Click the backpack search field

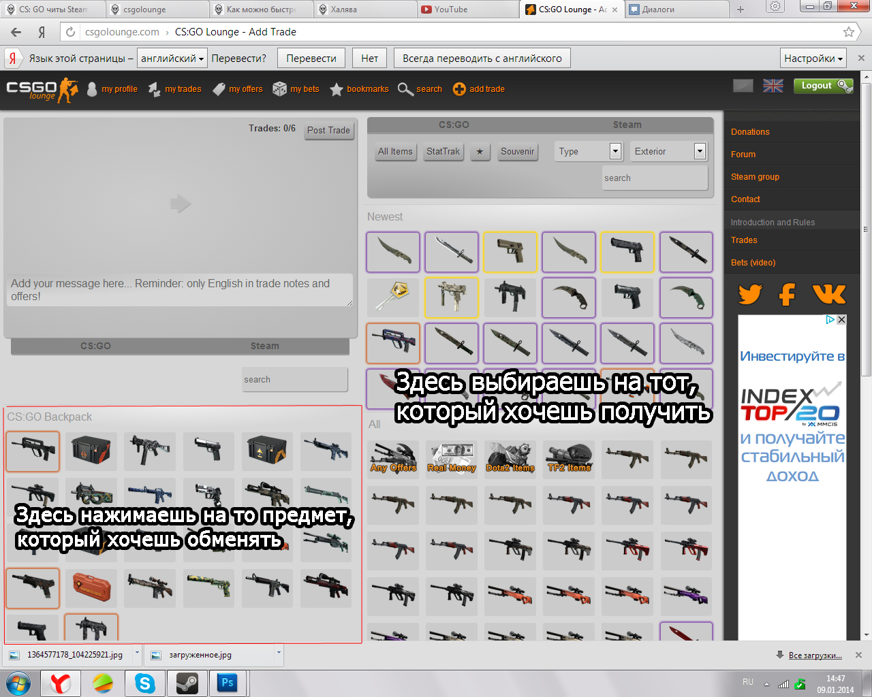[x=295, y=380]
